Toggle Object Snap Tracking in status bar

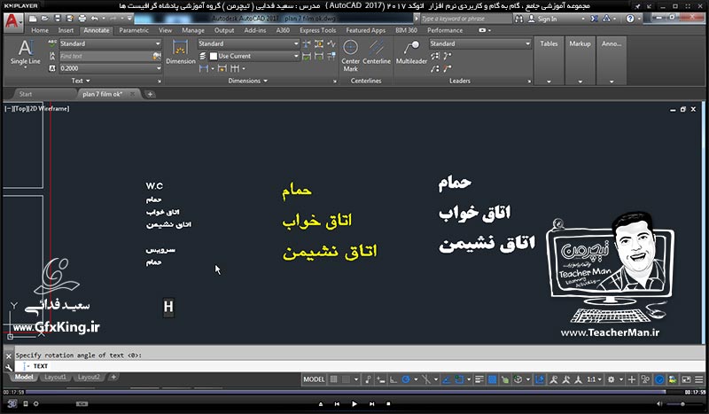pyautogui.click(x=447, y=379)
